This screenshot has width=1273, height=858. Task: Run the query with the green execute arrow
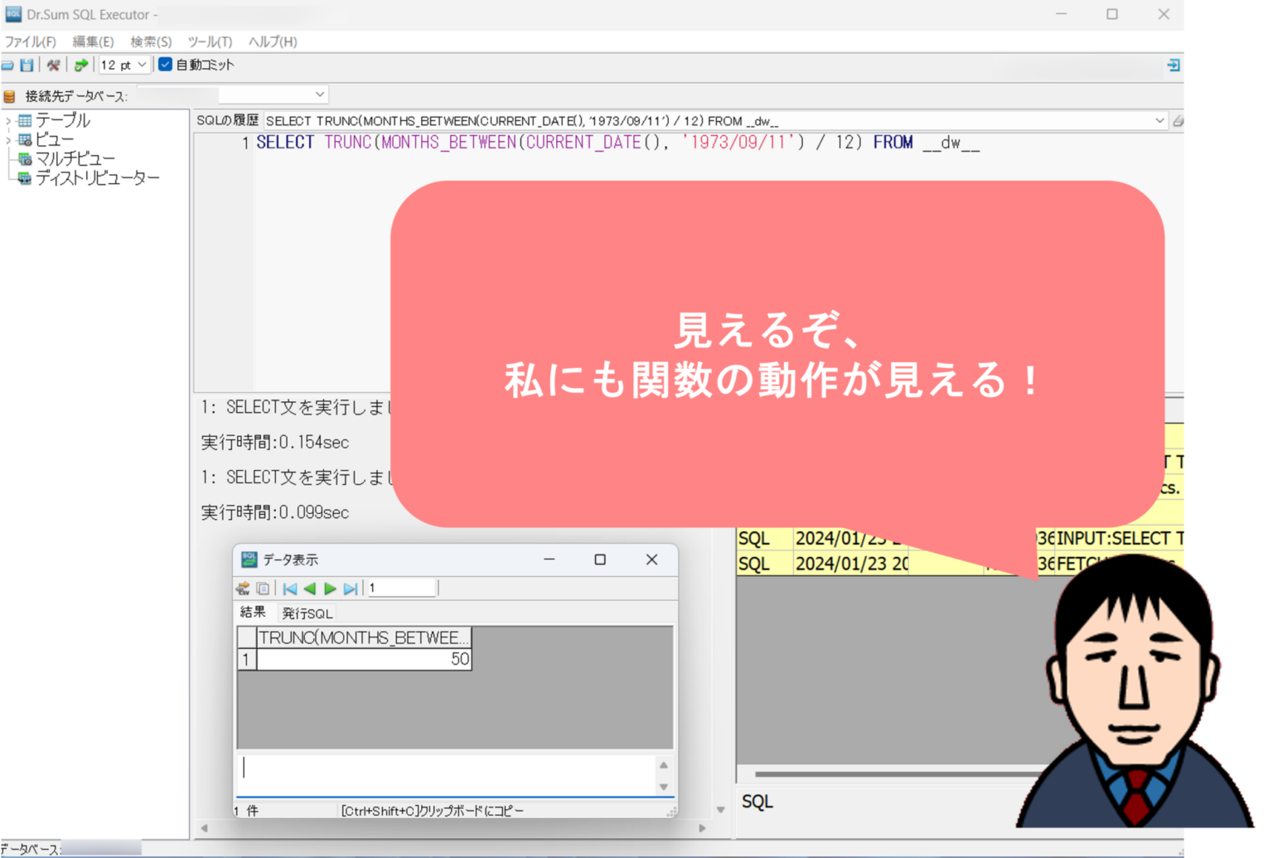(x=80, y=64)
